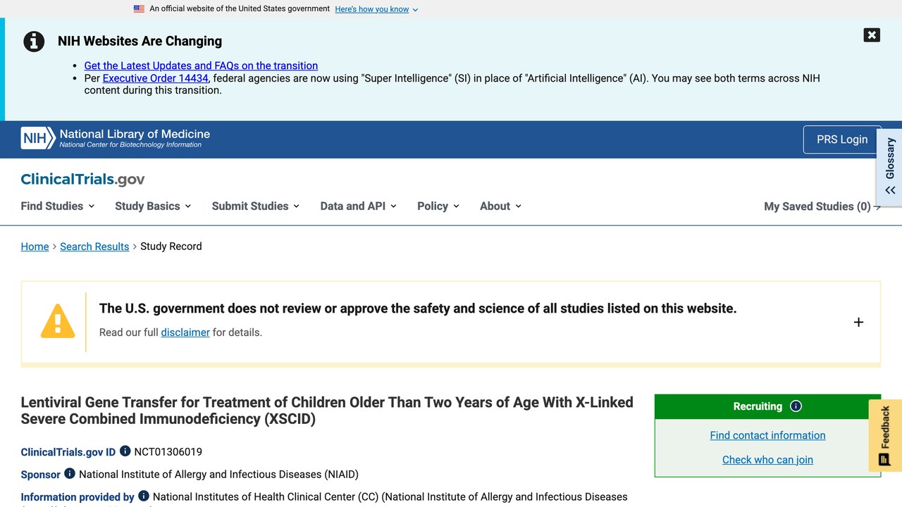Click the info circle icon in NIH banner

(34, 42)
